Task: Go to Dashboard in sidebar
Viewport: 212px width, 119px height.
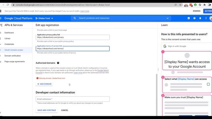Action: tap(9, 33)
